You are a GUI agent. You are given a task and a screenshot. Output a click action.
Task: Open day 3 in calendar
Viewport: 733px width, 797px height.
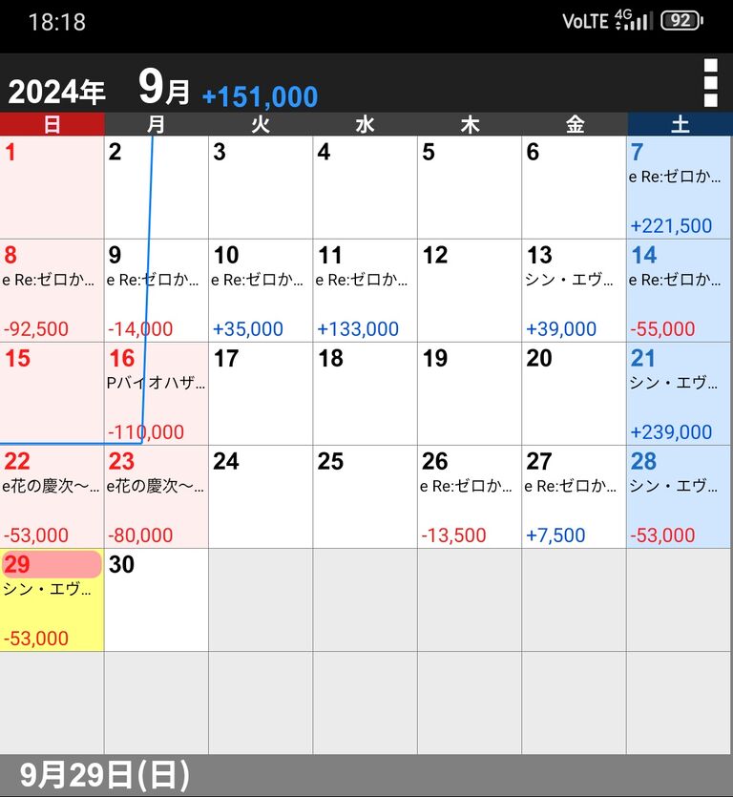(261, 187)
